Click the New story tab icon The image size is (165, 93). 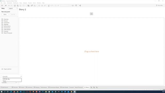(97, 87)
